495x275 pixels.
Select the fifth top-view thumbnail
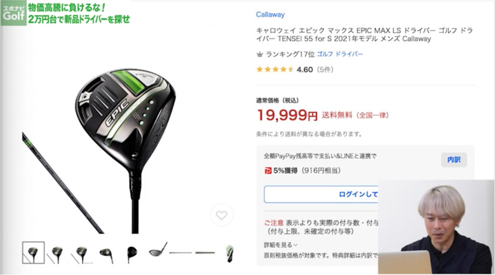click(132, 253)
